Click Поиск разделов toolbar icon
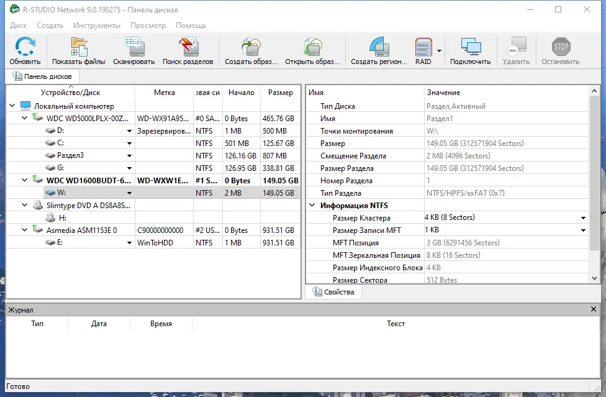 [188, 47]
